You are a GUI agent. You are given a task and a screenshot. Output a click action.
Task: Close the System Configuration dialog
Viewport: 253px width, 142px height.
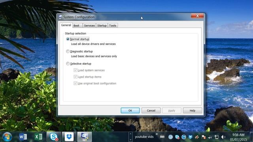[197, 16]
